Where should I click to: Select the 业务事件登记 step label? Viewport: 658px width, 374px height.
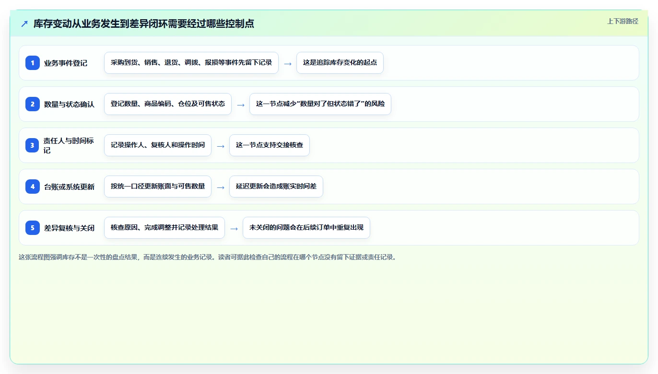coord(66,63)
